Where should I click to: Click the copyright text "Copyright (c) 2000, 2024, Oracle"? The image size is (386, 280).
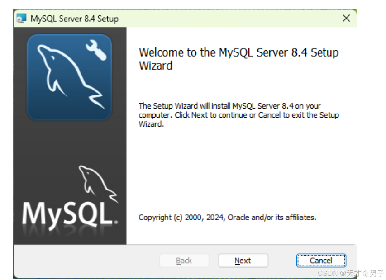[194, 218]
